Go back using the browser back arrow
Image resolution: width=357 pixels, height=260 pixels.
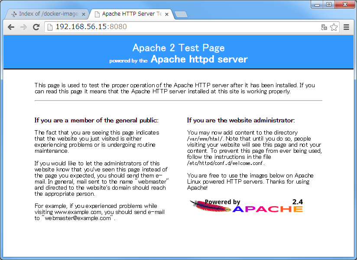(x=11, y=27)
